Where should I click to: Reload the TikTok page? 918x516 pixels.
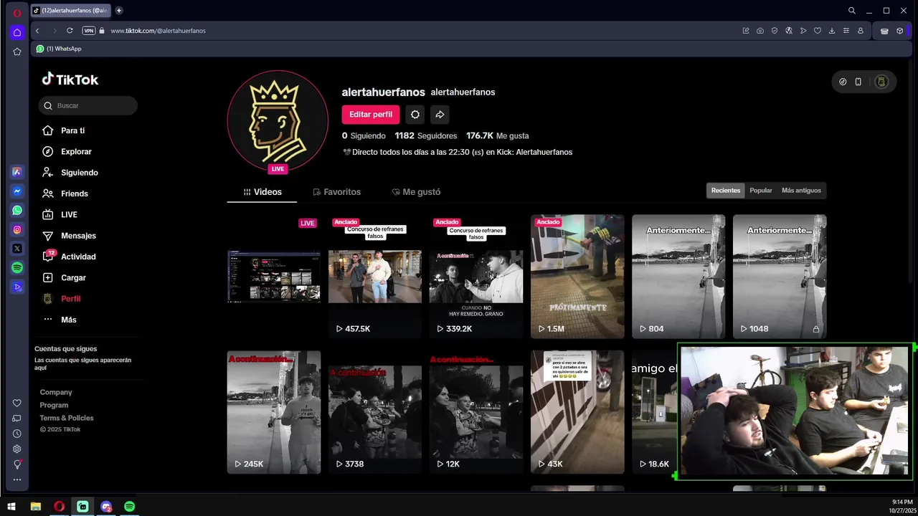click(x=70, y=31)
